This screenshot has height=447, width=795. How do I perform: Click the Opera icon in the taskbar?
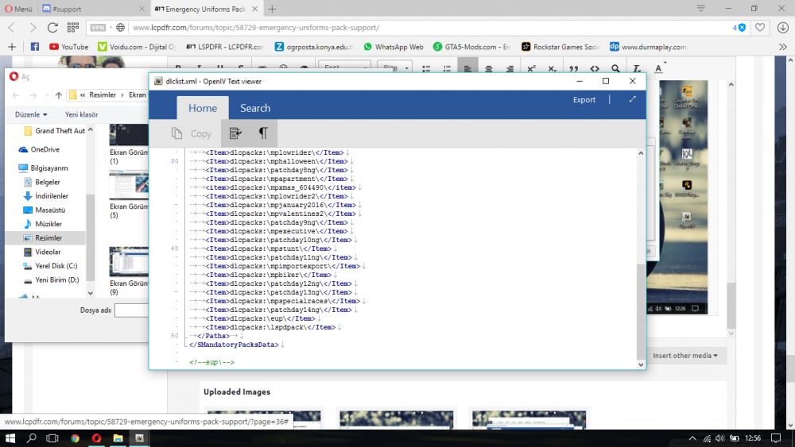point(96,438)
